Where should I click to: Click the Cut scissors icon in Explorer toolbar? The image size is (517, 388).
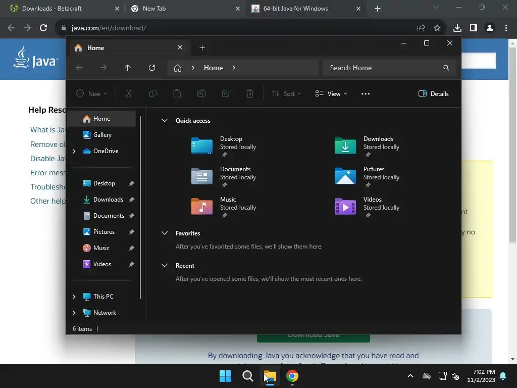pos(129,93)
